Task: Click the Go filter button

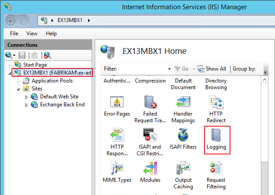Action: tap(182, 69)
